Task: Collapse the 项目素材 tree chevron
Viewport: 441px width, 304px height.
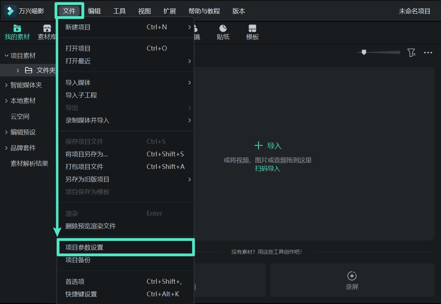Action: 6,55
